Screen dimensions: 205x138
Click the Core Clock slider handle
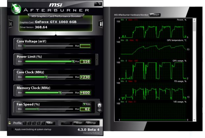[46, 77]
